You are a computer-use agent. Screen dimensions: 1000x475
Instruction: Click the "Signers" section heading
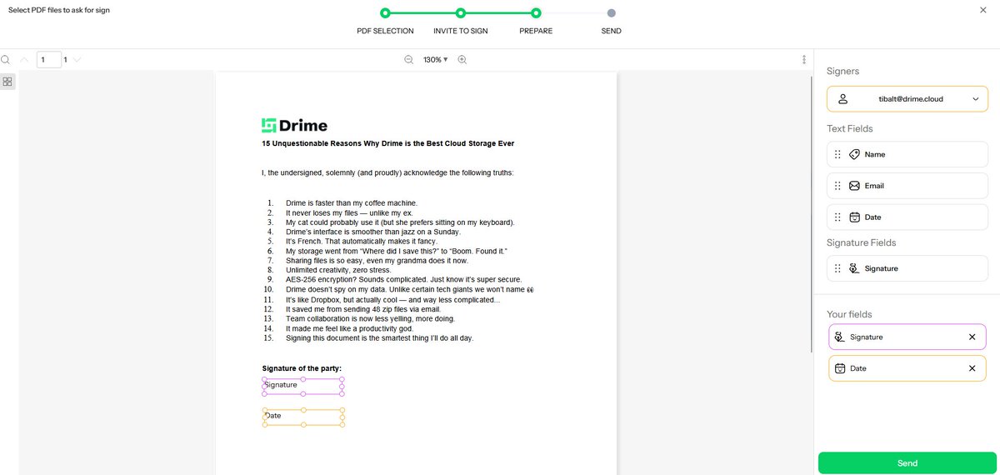pyautogui.click(x=842, y=72)
